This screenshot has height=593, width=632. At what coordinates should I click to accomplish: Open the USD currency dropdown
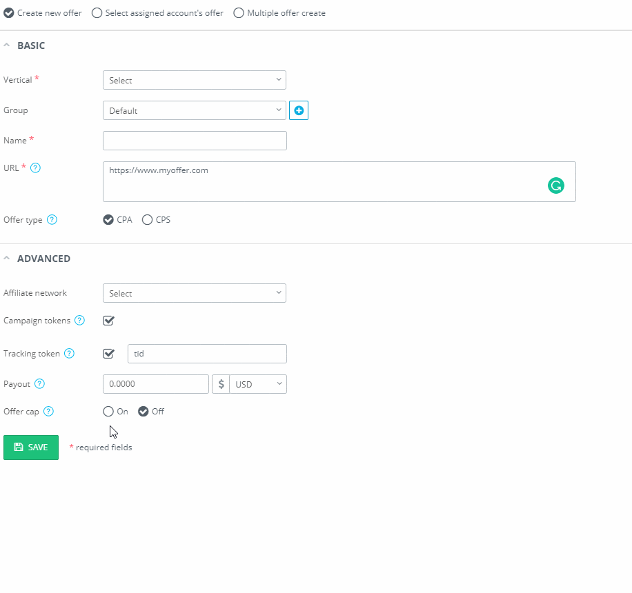tap(258, 384)
